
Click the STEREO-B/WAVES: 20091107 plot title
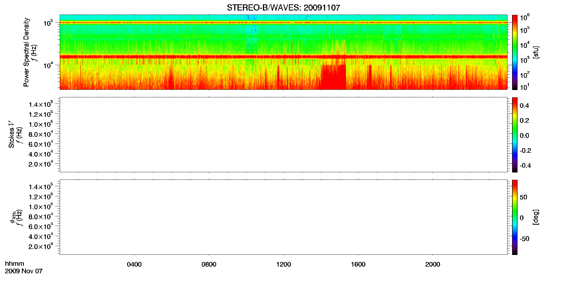pos(283,8)
